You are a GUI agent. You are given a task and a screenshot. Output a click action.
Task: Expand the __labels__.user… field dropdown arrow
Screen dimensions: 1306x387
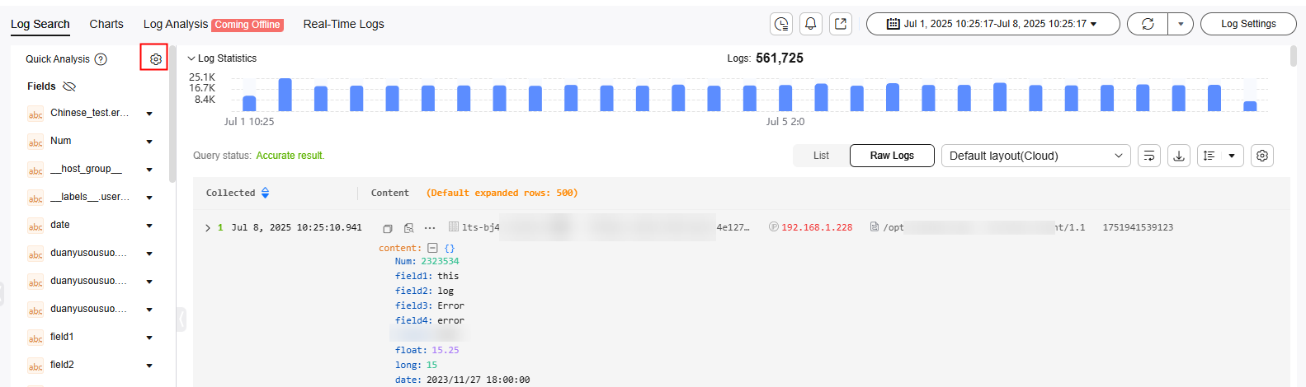[x=149, y=198]
